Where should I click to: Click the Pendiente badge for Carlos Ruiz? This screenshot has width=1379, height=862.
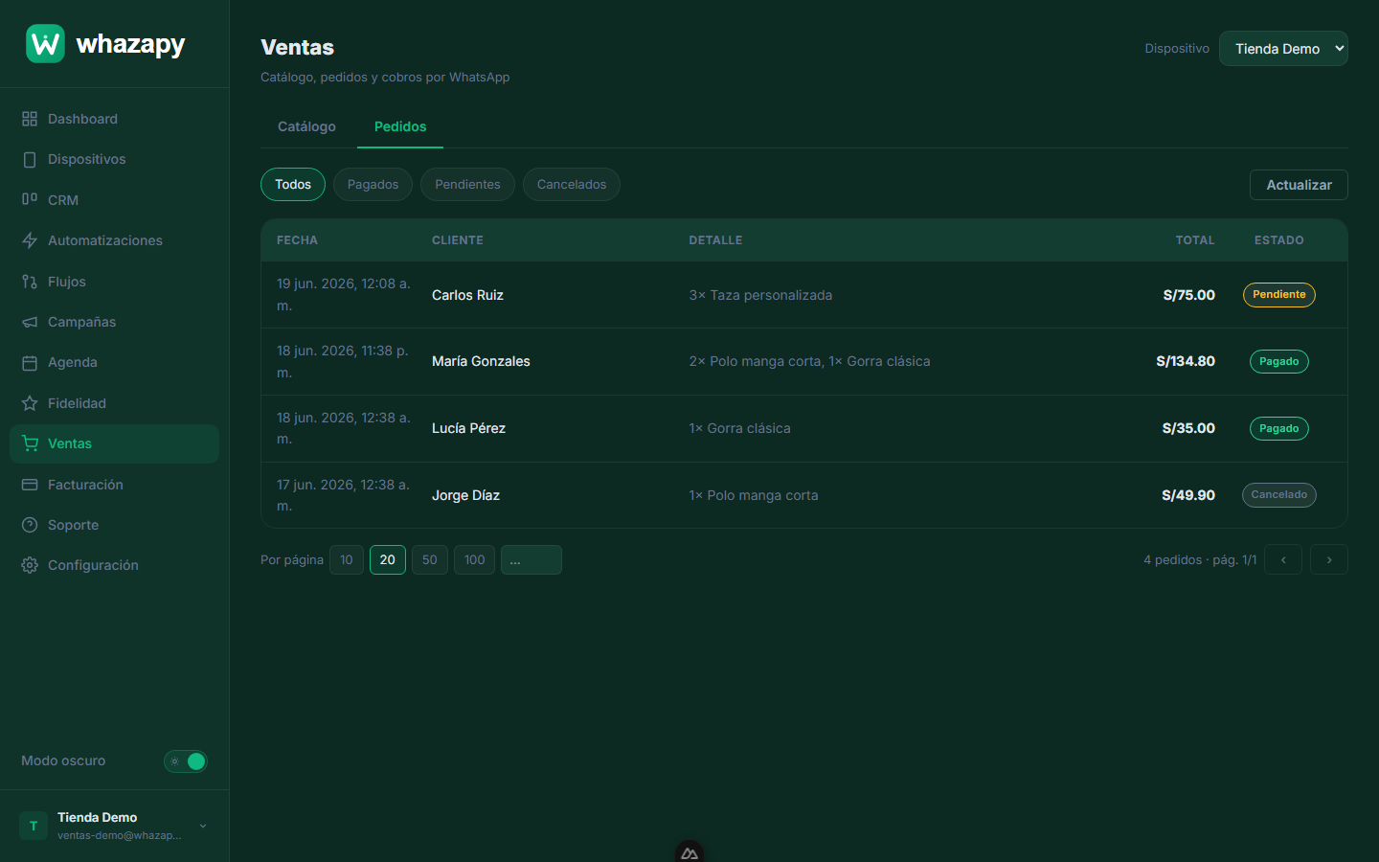click(x=1279, y=294)
